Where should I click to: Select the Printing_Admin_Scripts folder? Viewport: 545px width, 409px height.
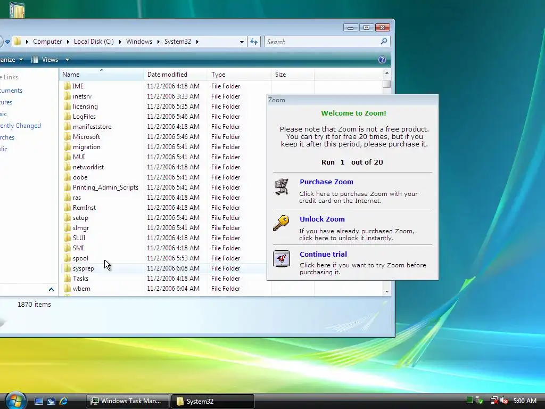pos(105,187)
